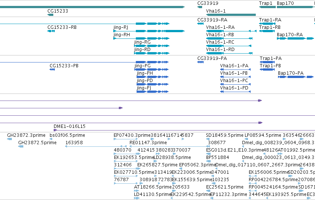This screenshot has width=315, height=200.
Task: Click the Trap1-PB protein label
Action: [x=270, y=66]
